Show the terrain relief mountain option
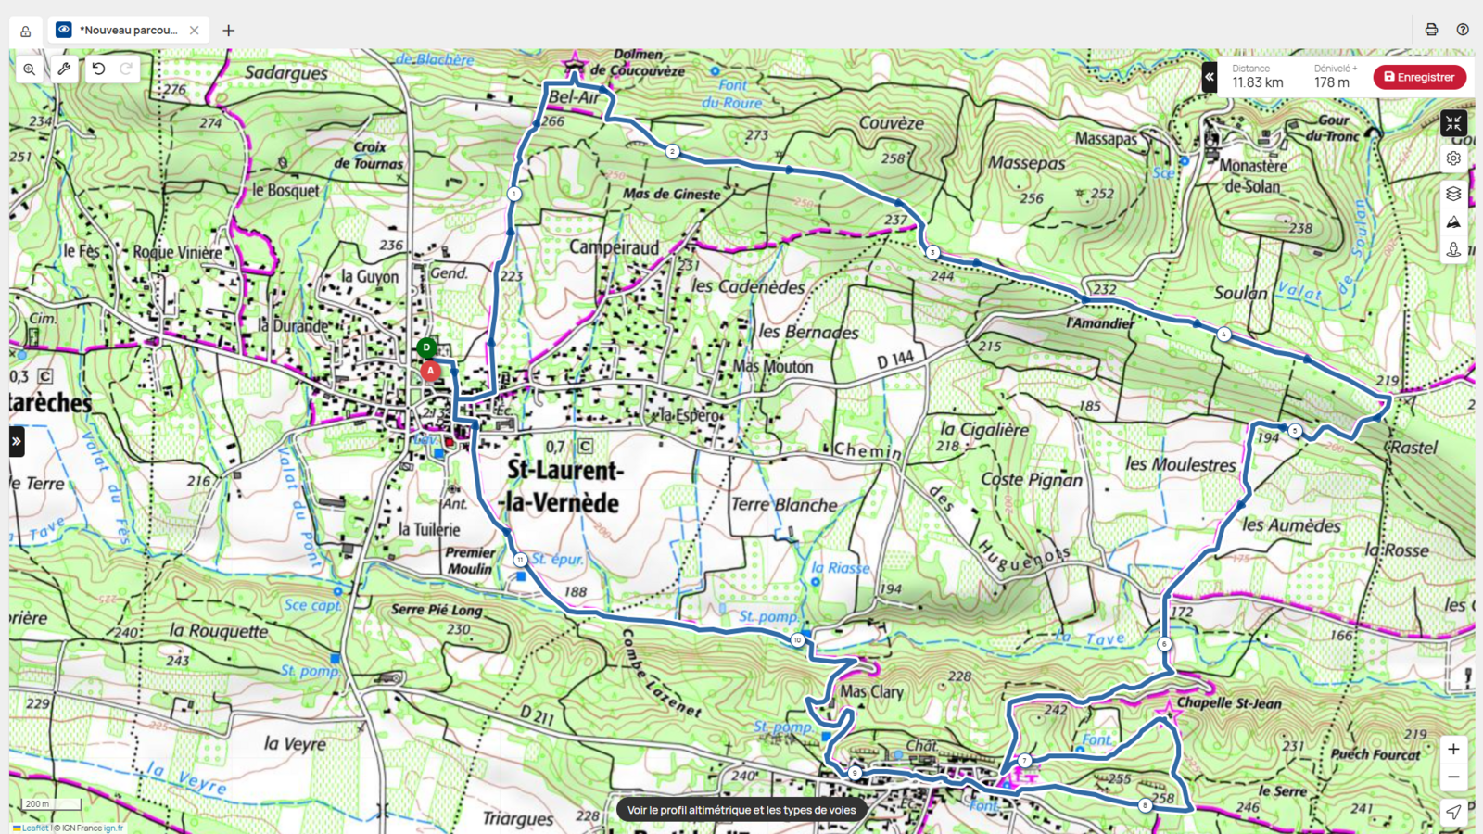Screen dimensions: 1483x834 point(1453,222)
